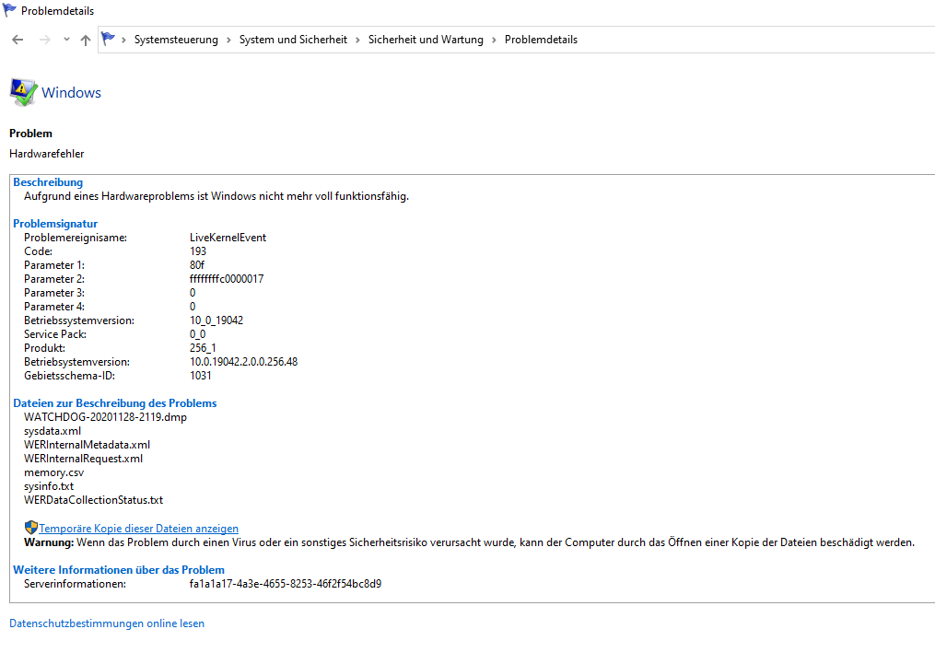Click Dateien zur Beschreibung des Problems heading
Viewport: 935px width, 664px height.
115,403
